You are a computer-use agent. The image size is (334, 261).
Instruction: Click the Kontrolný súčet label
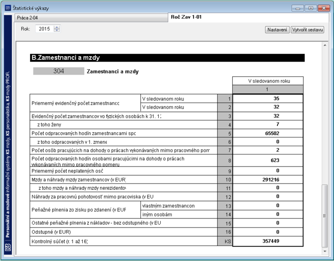tap(60, 242)
